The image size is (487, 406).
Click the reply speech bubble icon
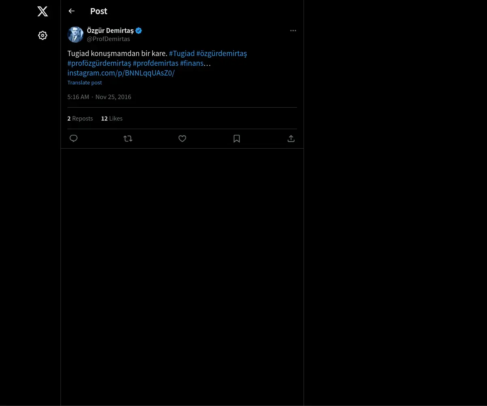tap(73, 138)
